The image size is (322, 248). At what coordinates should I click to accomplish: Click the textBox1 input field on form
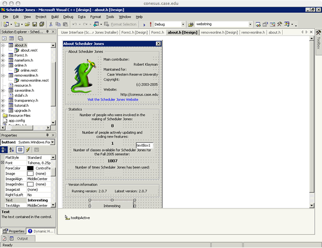coord(144,146)
